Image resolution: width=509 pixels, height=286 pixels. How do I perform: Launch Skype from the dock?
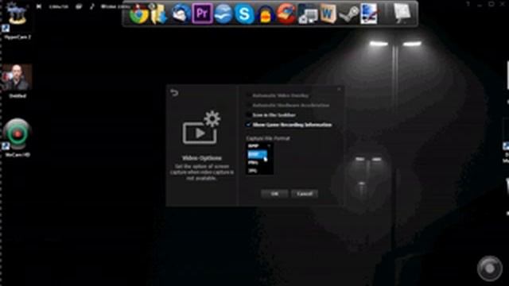click(x=244, y=14)
